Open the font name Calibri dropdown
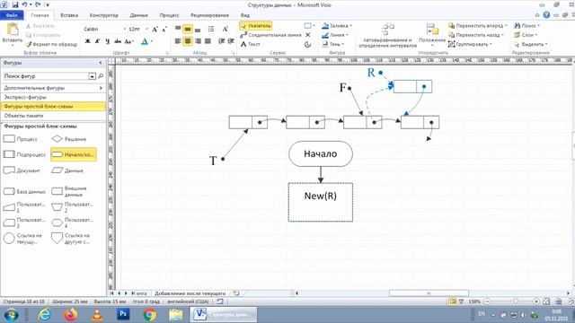Image resolution: width=575 pixels, height=323 pixels. (124, 29)
